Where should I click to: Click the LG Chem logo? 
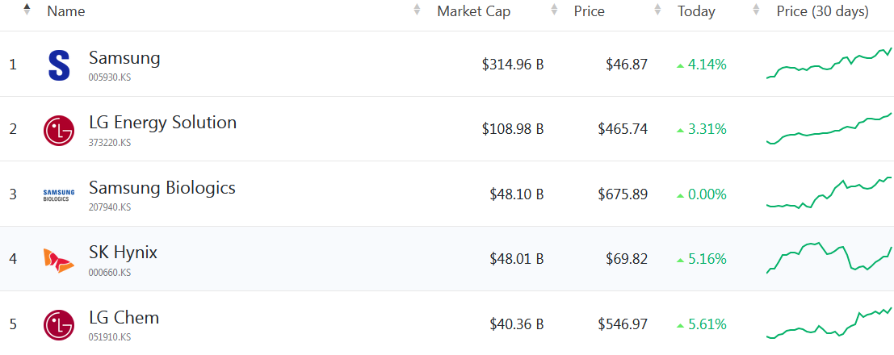point(59,324)
